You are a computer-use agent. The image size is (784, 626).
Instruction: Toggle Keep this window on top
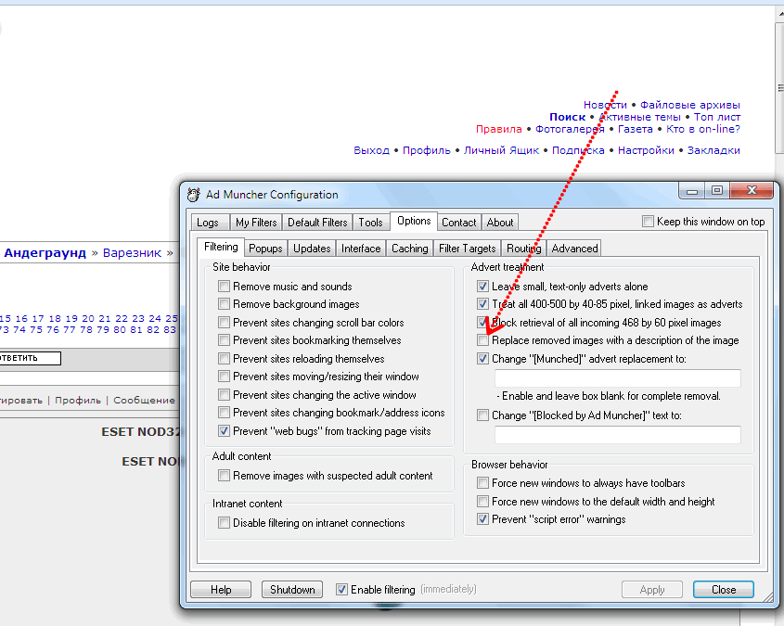click(x=648, y=222)
